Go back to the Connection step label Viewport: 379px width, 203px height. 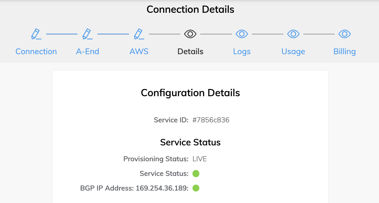pyautogui.click(x=36, y=51)
